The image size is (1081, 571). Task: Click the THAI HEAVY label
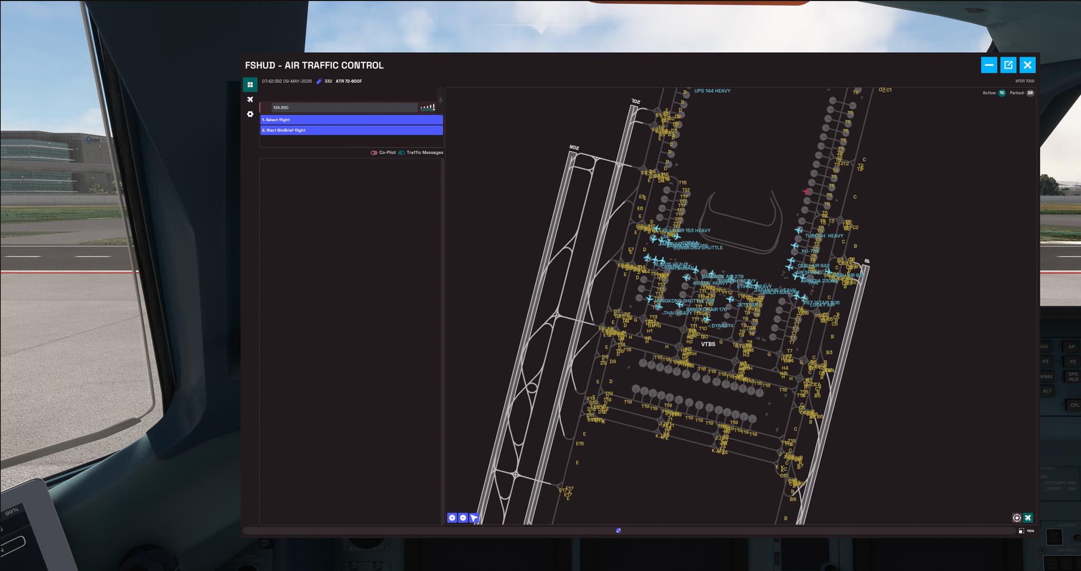(x=678, y=313)
